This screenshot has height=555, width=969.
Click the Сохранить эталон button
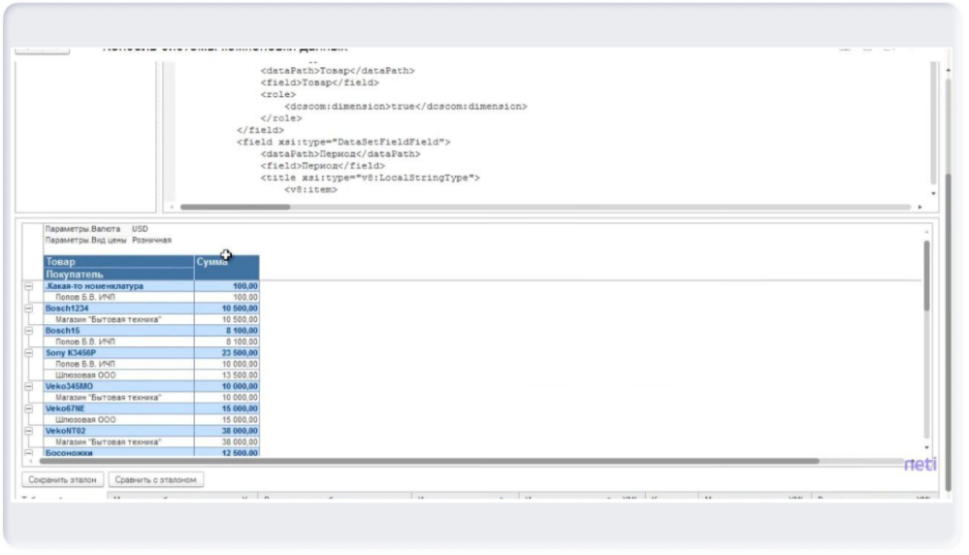[62, 479]
